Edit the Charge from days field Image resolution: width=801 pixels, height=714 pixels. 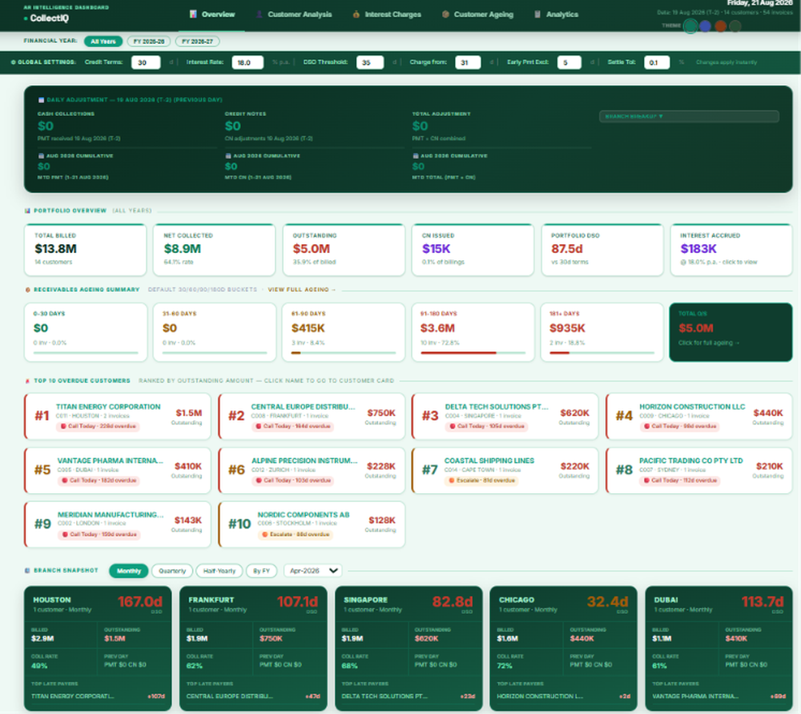(x=468, y=62)
